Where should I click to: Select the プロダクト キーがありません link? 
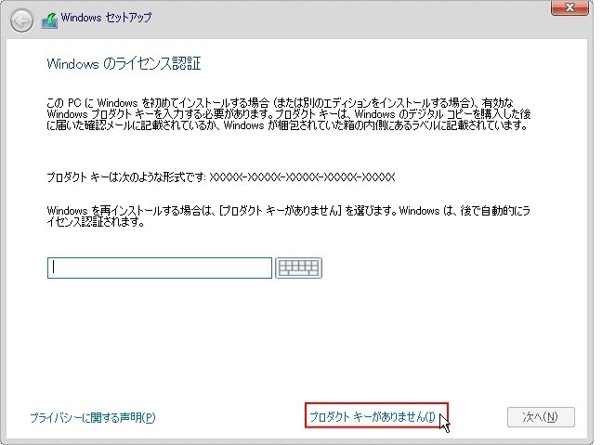point(373,416)
